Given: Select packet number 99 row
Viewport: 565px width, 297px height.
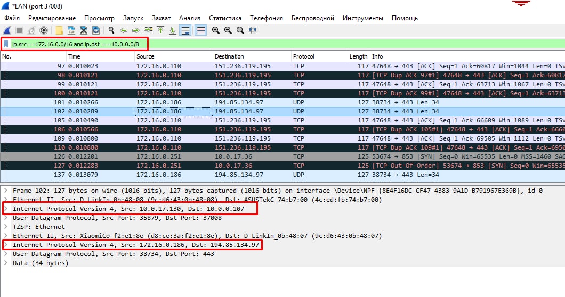Looking at the screenshot, I should (x=282, y=84).
